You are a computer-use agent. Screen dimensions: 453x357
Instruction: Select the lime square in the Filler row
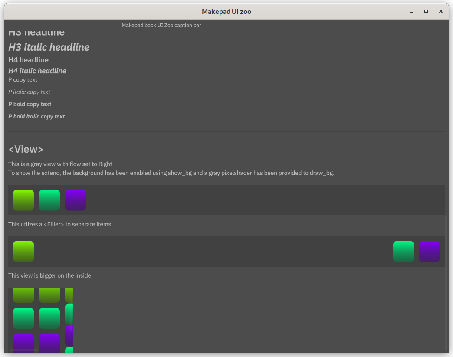pos(23,251)
